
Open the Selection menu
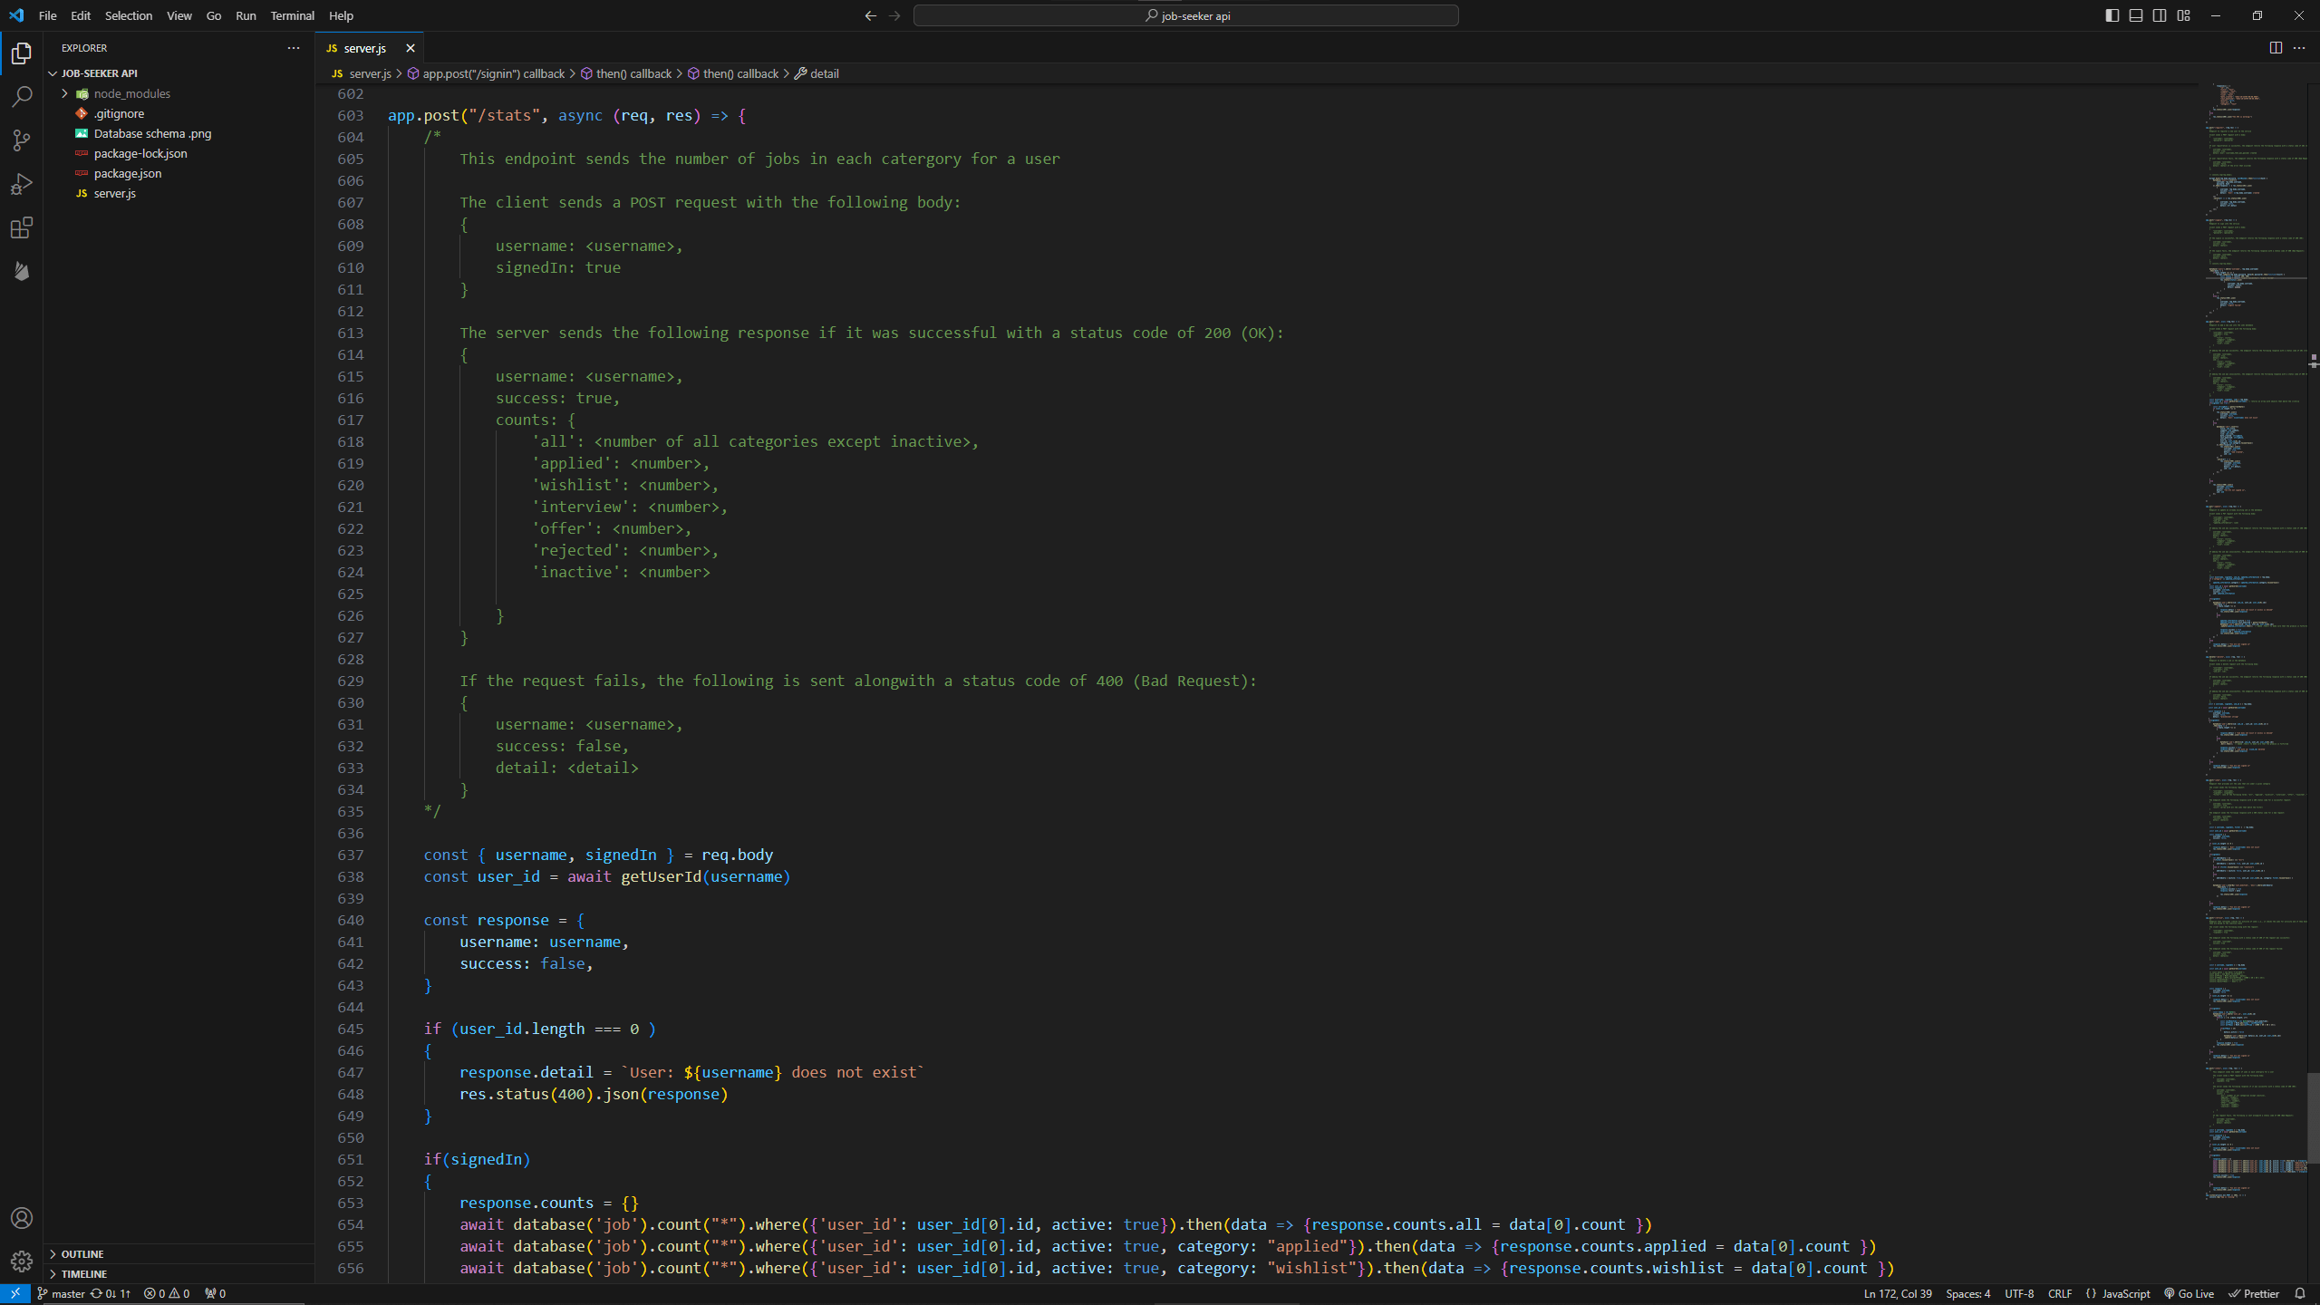pos(129,15)
